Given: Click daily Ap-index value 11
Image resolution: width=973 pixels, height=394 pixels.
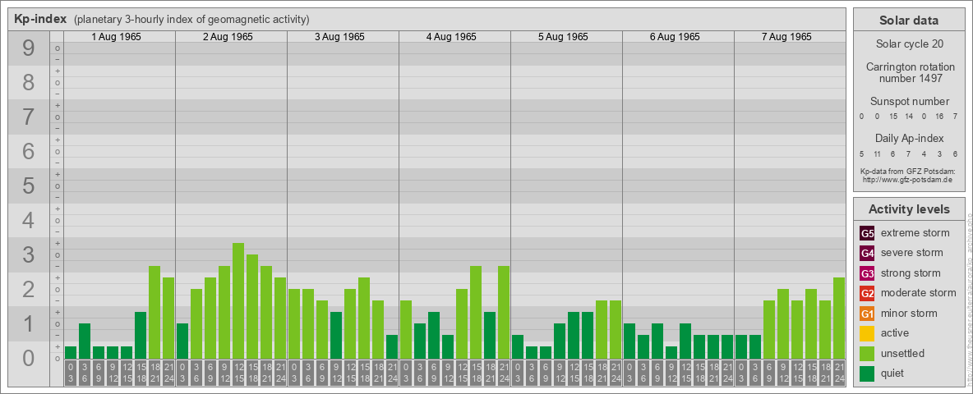Looking at the screenshot, I should pyautogui.click(x=878, y=153).
